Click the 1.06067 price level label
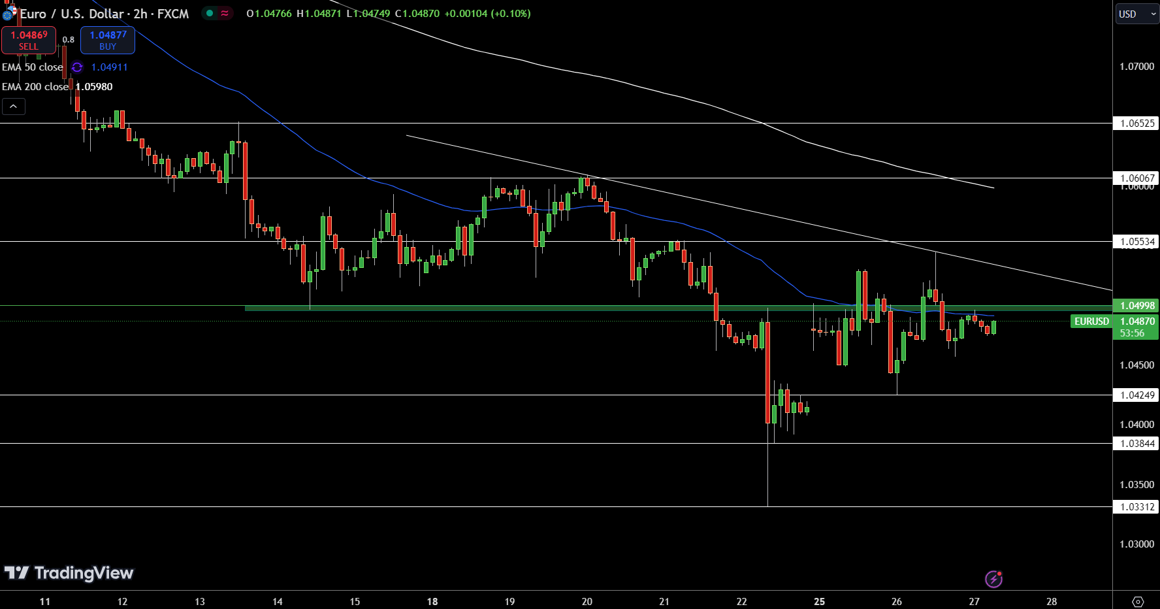This screenshot has height=609, width=1160. click(1137, 178)
